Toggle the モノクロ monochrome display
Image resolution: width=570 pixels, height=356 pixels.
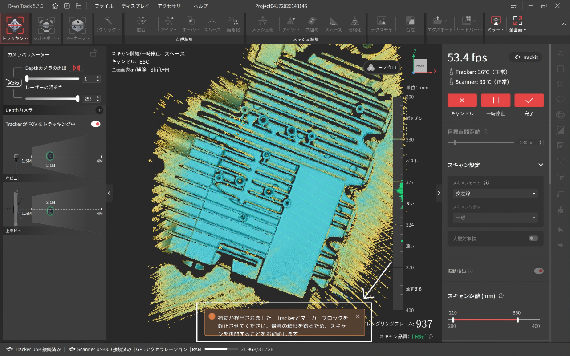[x=382, y=68]
